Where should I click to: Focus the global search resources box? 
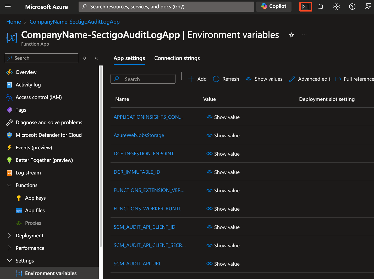tap(166, 7)
